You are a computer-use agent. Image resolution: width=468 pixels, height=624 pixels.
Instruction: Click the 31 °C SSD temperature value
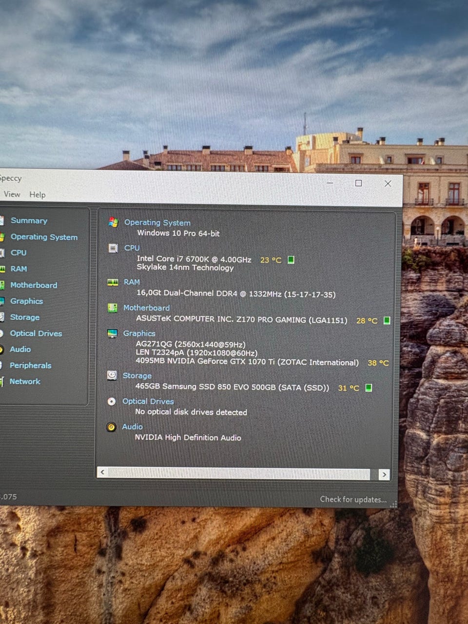349,388
